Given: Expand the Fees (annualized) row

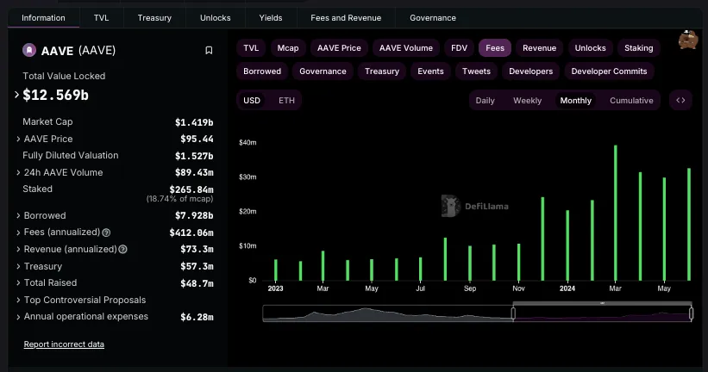Looking at the screenshot, I should tap(18, 232).
